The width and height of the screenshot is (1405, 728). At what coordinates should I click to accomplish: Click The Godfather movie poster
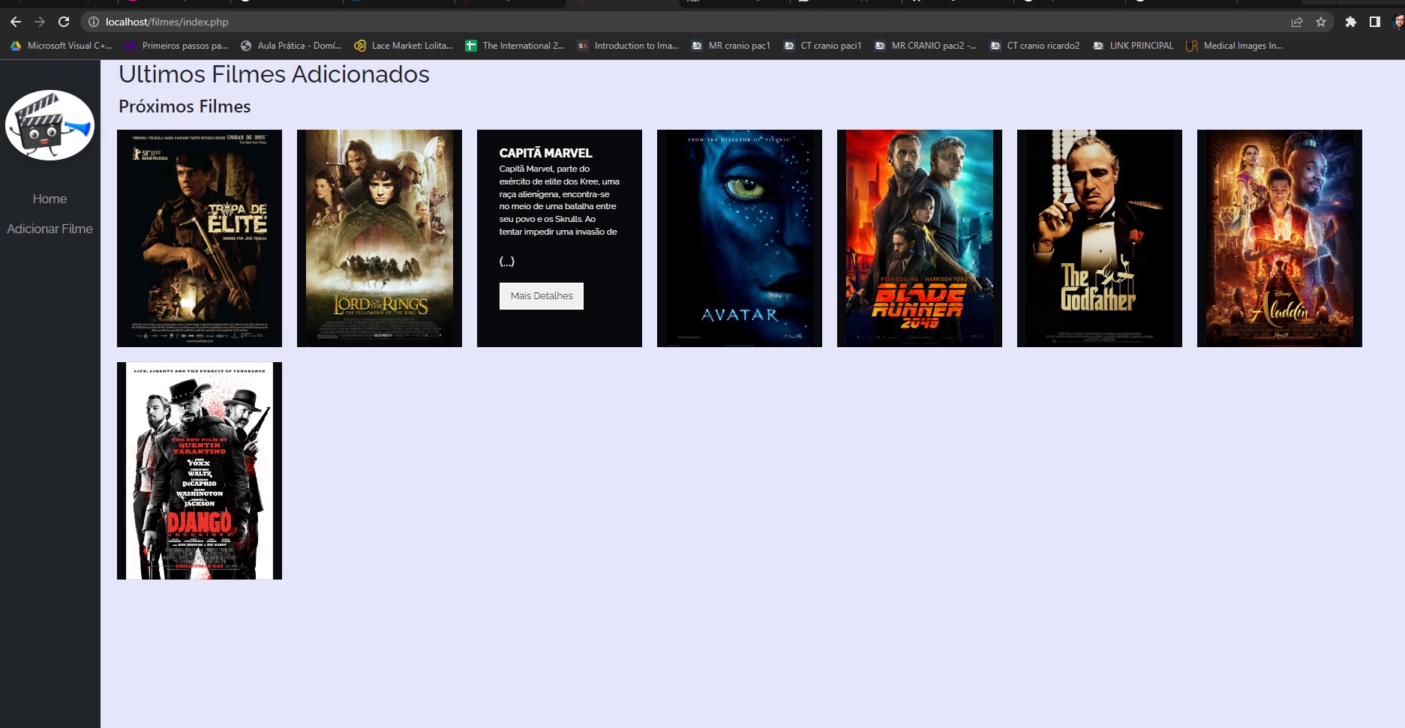point(1099,238)
